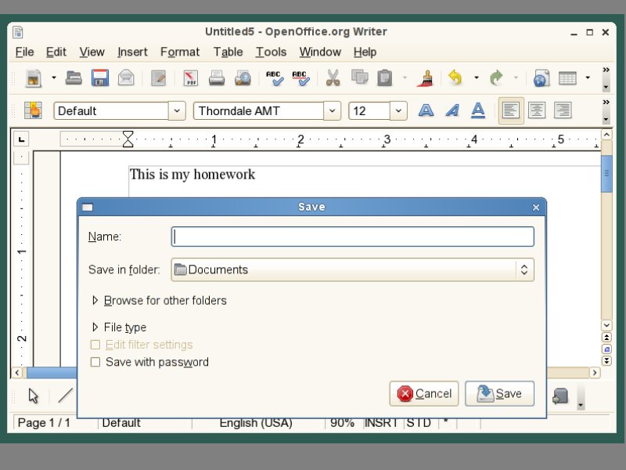Open the font name dropdown arrow
Viewport: 626px width, 470px height.
pyautogui.click(x=333, y=111)
